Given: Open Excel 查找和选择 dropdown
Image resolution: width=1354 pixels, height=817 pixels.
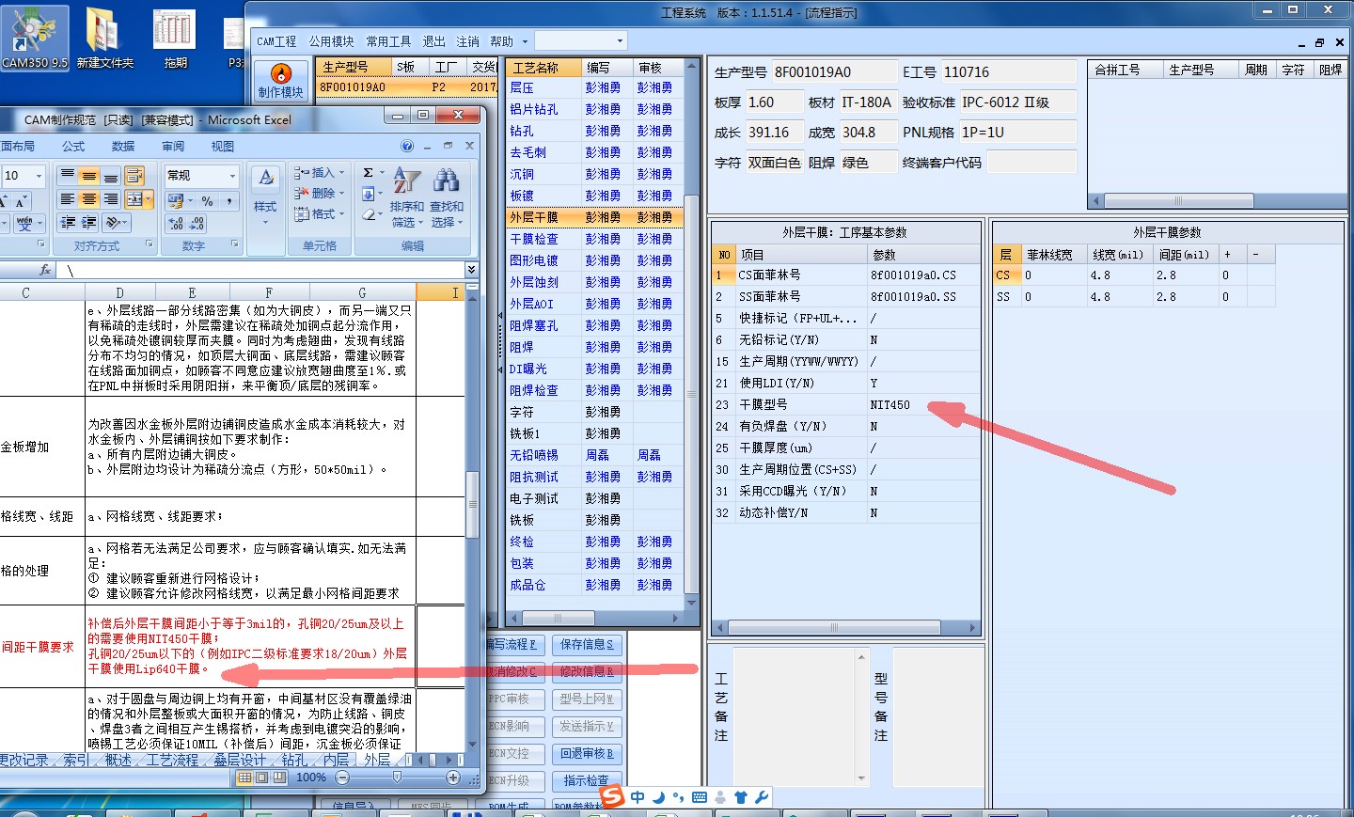Looking at the screenshot, I should point(447,198).
